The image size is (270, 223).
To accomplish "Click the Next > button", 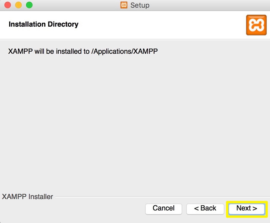I will 246,209.
